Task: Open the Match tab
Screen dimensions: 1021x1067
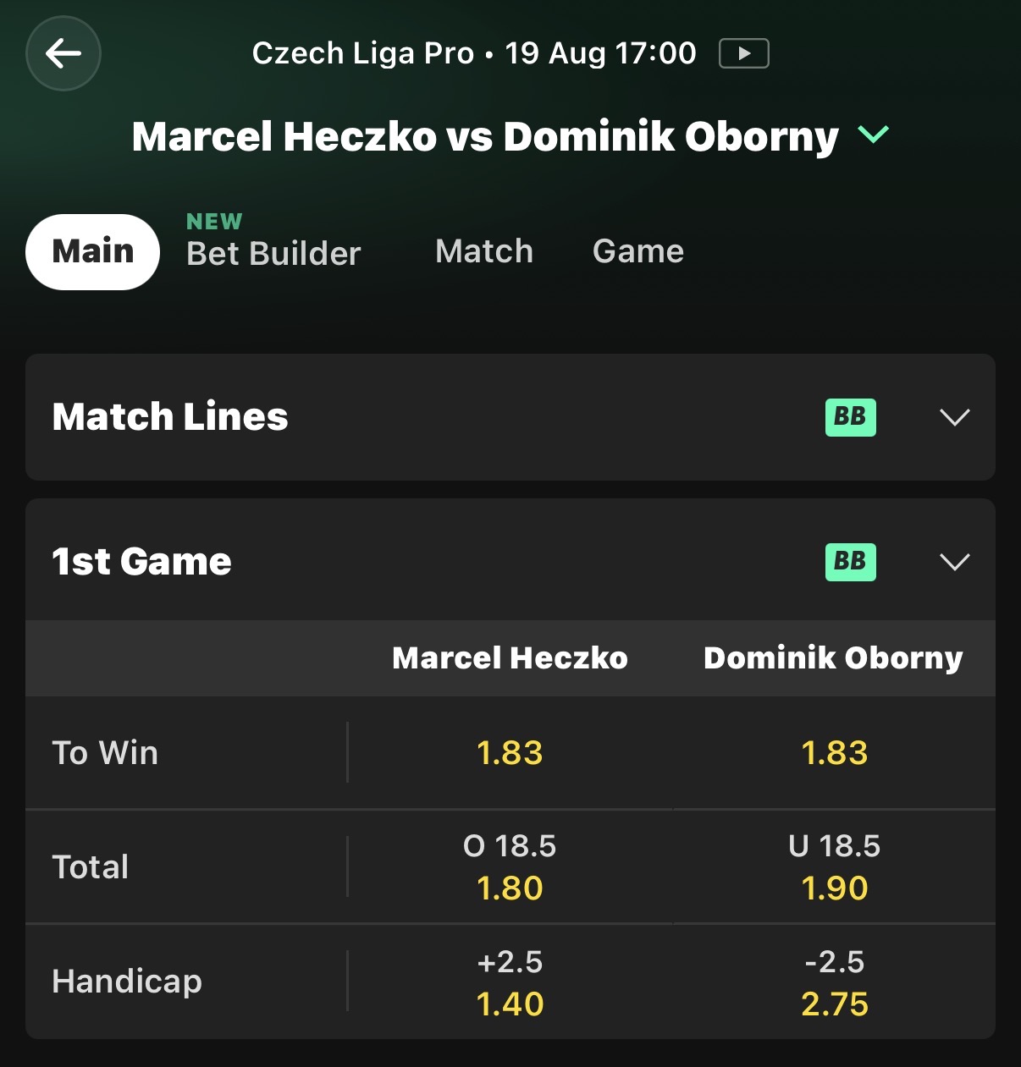Action: coord(484,251)
